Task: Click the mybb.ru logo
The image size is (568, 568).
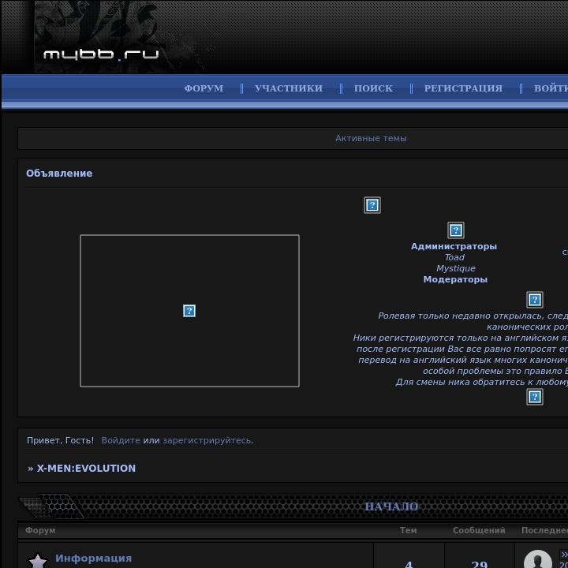Action: coord(101,54)
